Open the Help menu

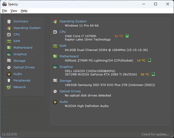click(x=24, y=11)
